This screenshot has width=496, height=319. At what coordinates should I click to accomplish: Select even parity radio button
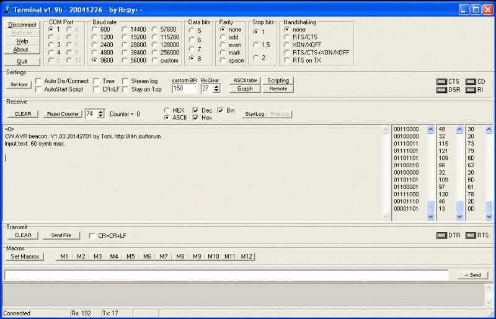[x=223, y=45]
